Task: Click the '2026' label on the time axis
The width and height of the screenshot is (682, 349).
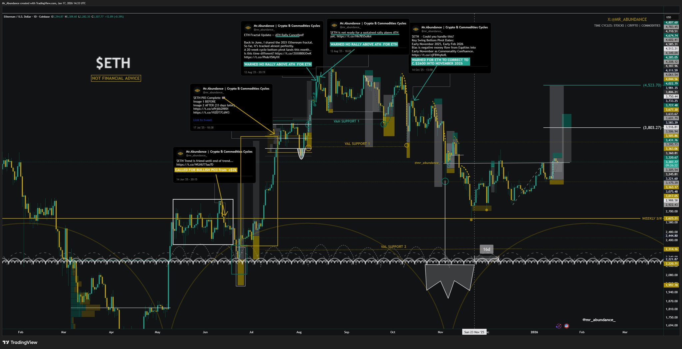Action: pyautogui.click(x=534, y=332)
